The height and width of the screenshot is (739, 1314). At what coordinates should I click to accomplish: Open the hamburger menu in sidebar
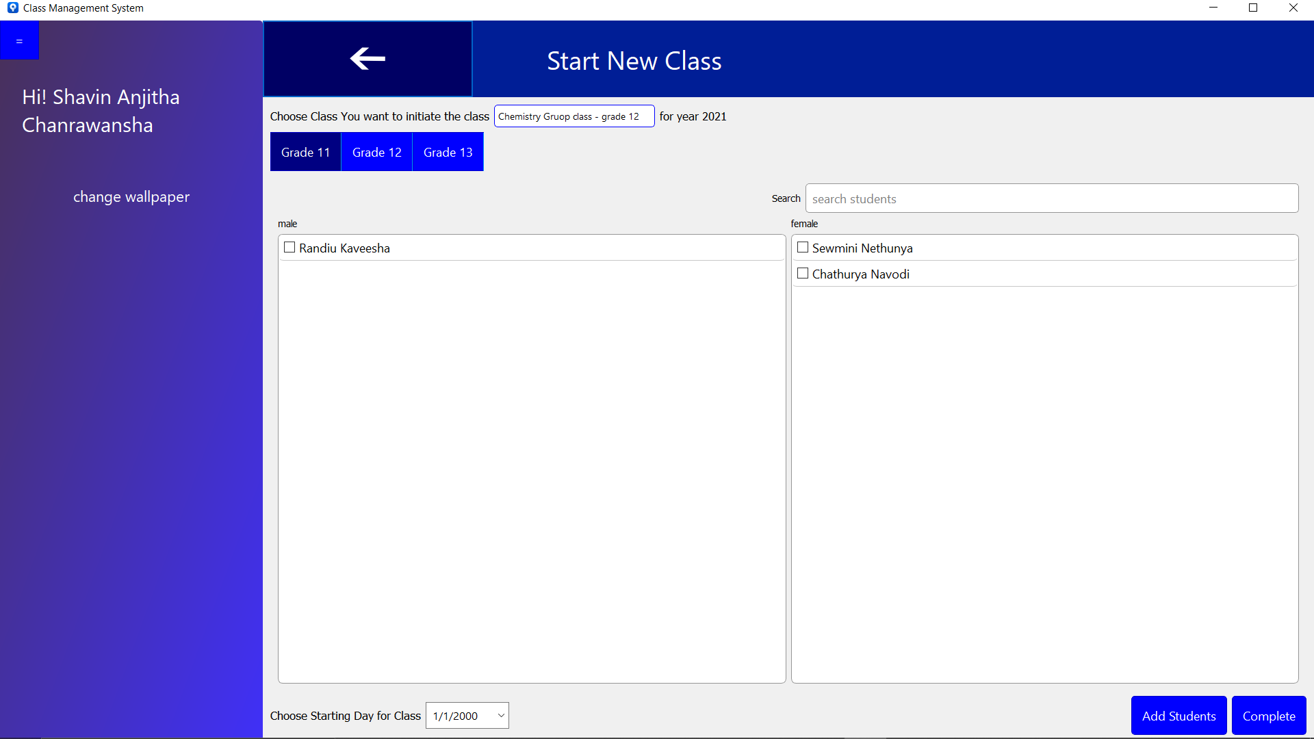click(x=19, y=40)
